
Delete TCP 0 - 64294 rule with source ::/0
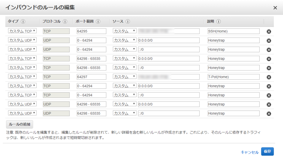[269, 96]
